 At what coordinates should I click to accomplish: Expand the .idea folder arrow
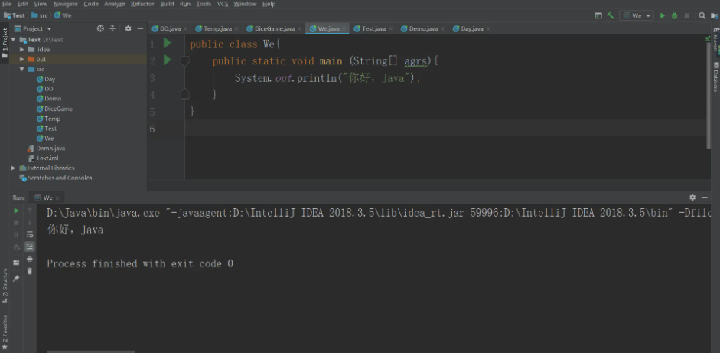[21, 49]
